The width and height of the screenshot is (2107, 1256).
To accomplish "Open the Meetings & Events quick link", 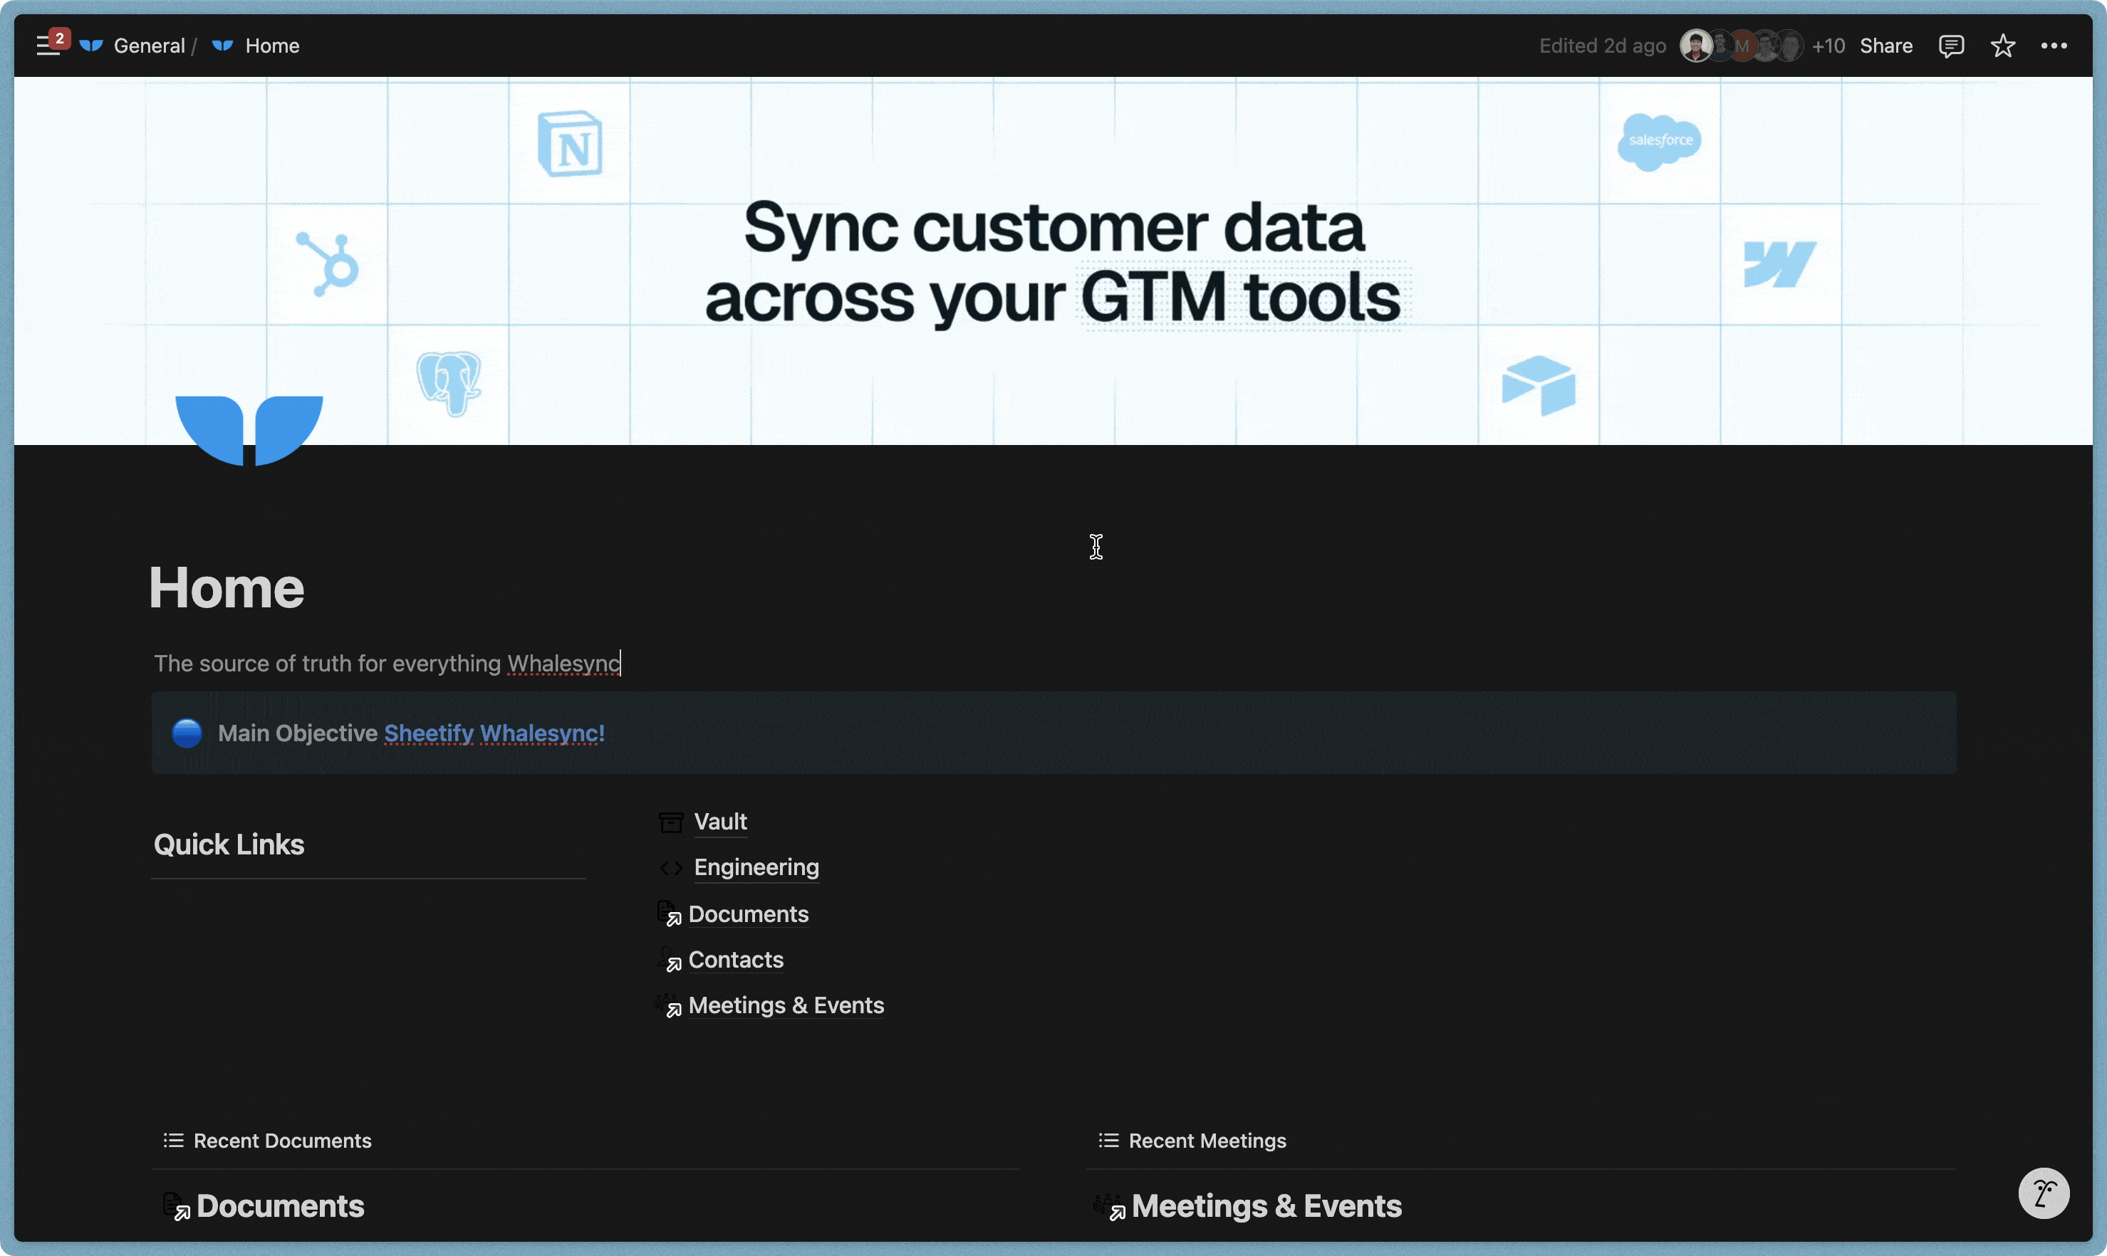I will click(x=786, y=1005).
